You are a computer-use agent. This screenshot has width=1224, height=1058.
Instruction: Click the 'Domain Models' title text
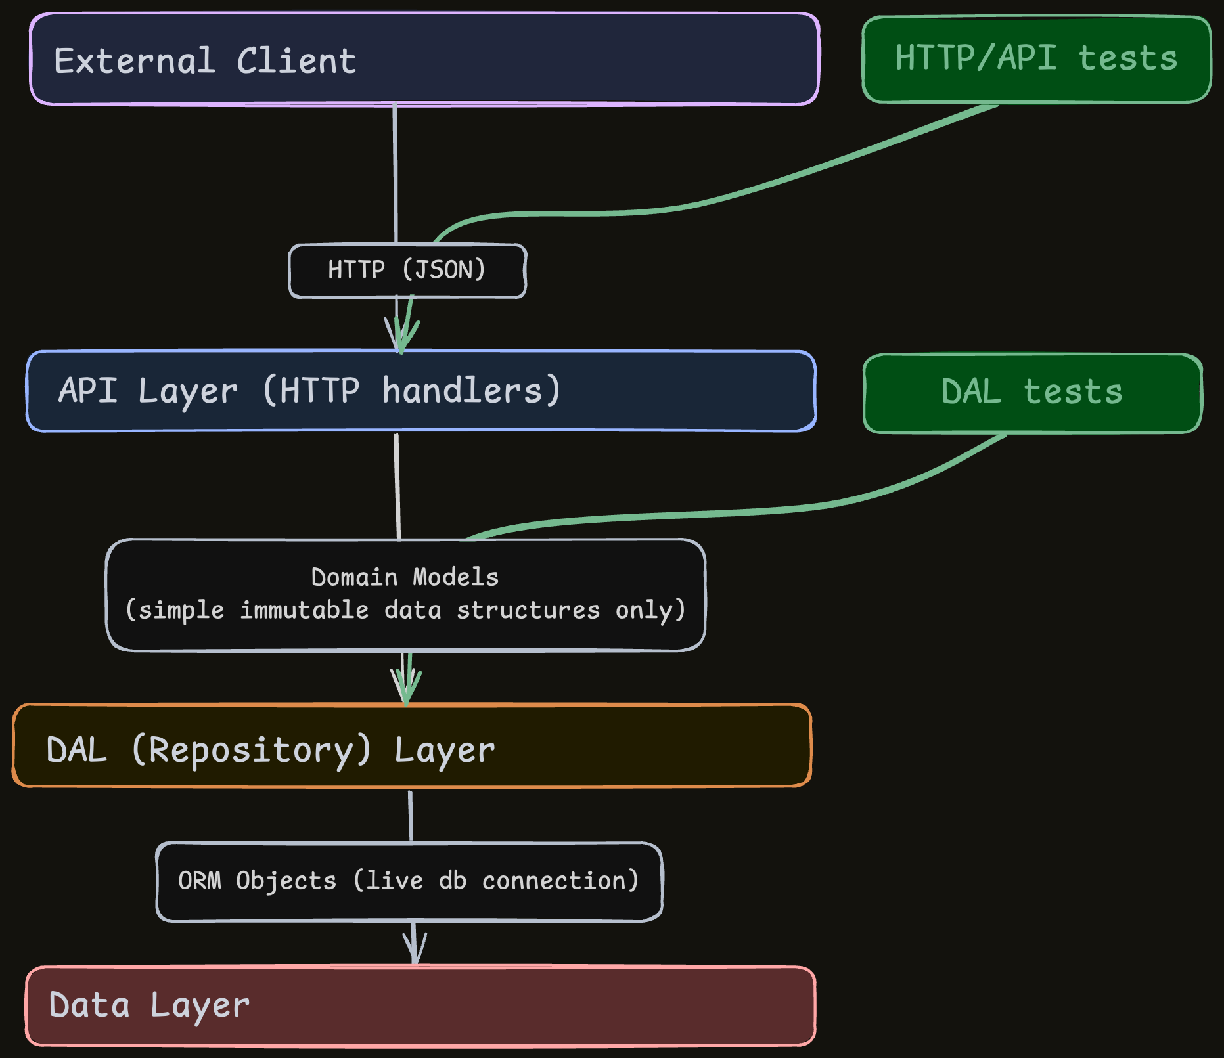pyautogui.click(x=405, y=577)
